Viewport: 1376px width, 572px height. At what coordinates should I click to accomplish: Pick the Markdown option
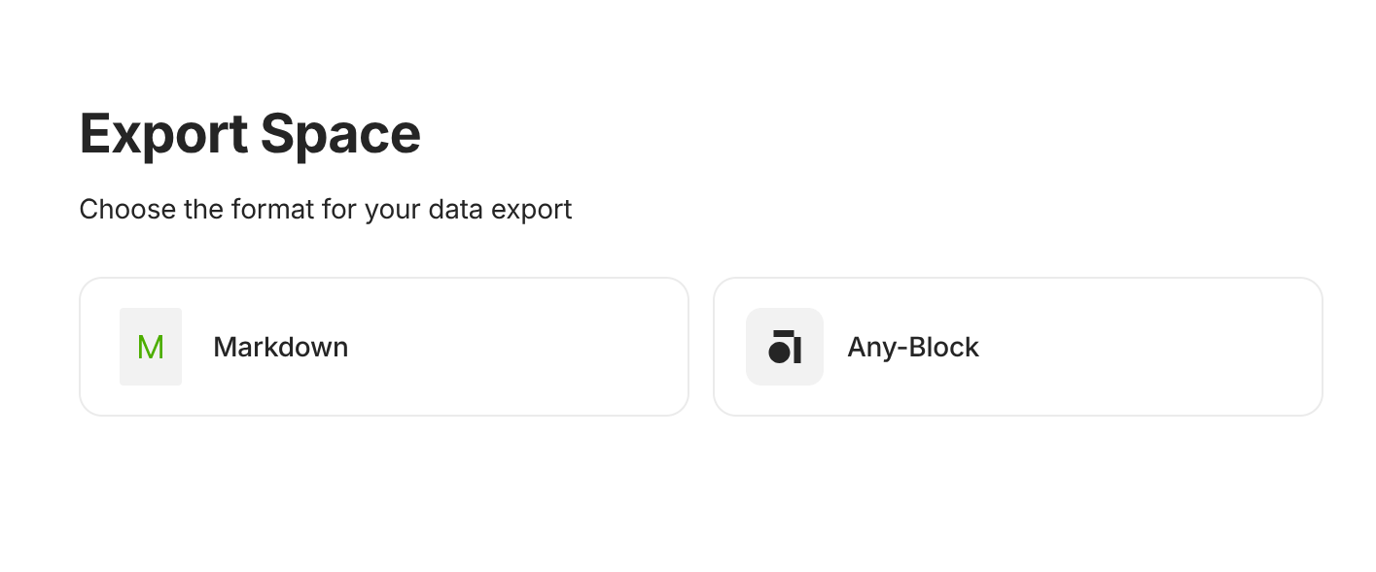pos(383,347)
